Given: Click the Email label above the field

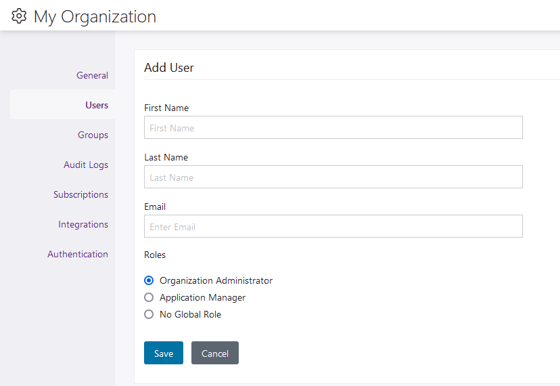Looking at the screenshot, I should (x=155, y=207).
